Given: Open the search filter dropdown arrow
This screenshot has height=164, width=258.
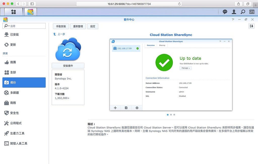Looking at the screenshot, I should [9, 26].
